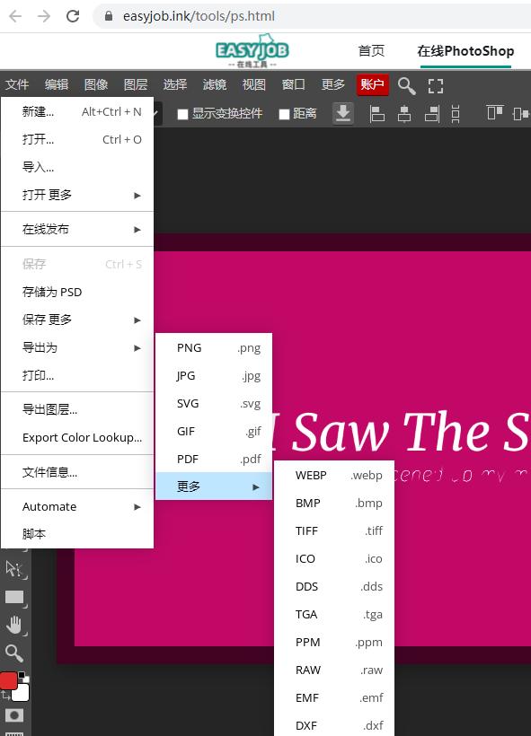This screenshot has width=531, height=736.
Task: Choose 新建... menu item
Action: pos(77,111)
